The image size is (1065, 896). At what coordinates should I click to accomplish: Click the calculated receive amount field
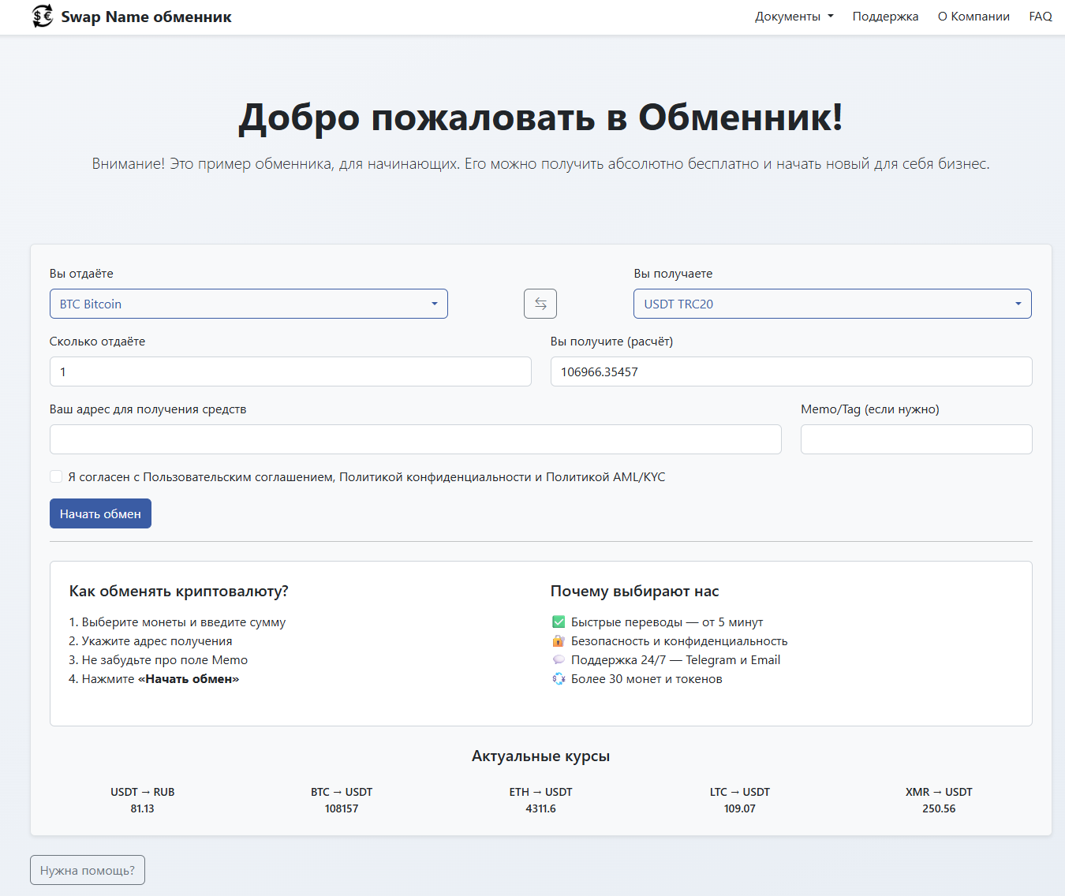790,371
